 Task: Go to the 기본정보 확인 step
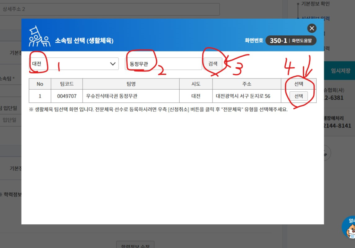315,4
